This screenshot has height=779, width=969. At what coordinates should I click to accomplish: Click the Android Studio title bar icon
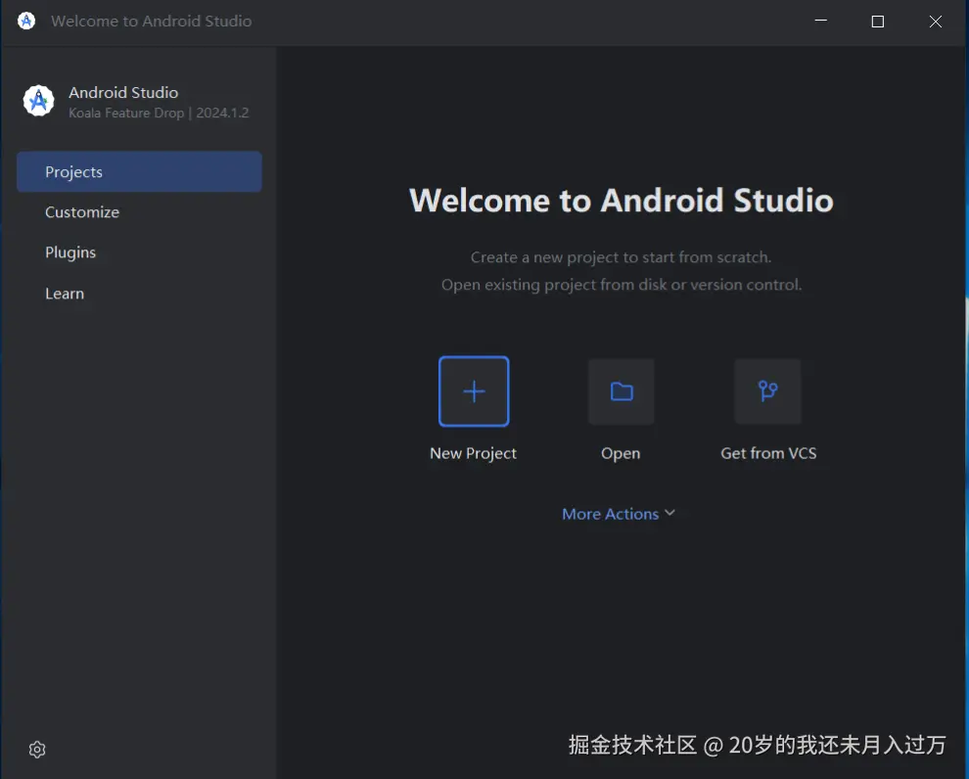pos(26,21)
